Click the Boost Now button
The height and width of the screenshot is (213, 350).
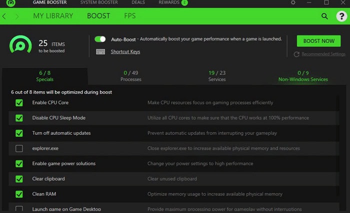tap(319, 41)
